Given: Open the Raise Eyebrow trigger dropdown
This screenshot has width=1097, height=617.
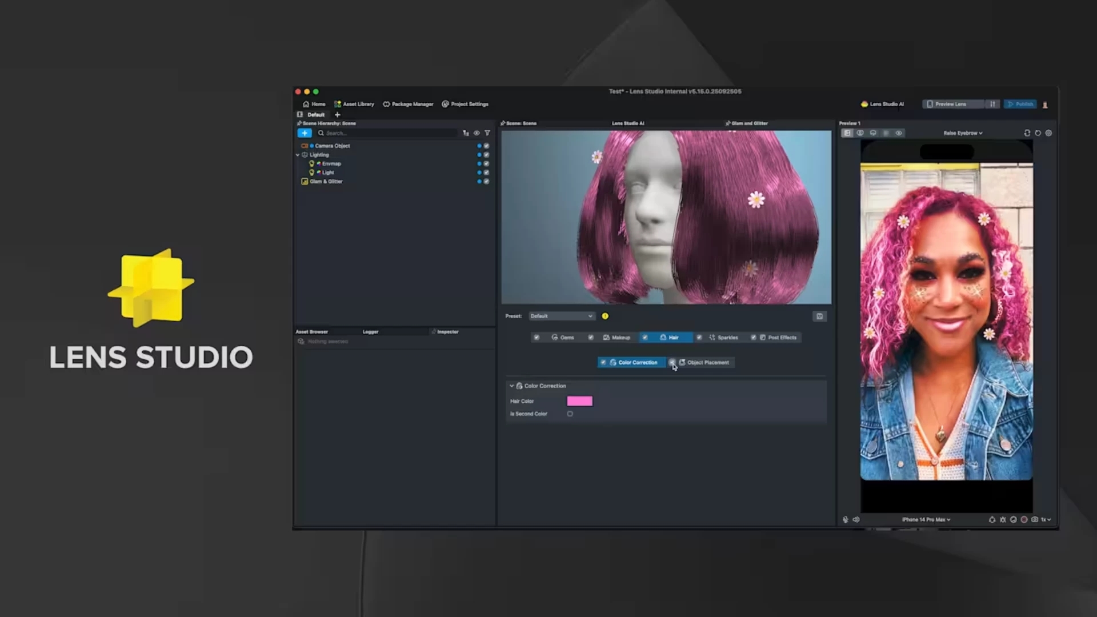Looking at the screenshot, I should coord(963,133).
